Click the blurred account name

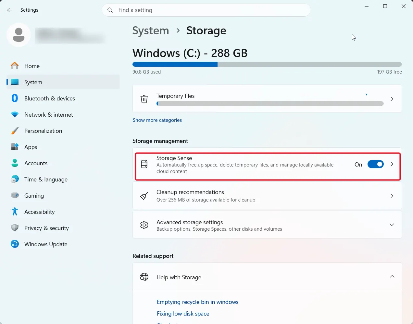pyautogui.click(x=70, y=35)
